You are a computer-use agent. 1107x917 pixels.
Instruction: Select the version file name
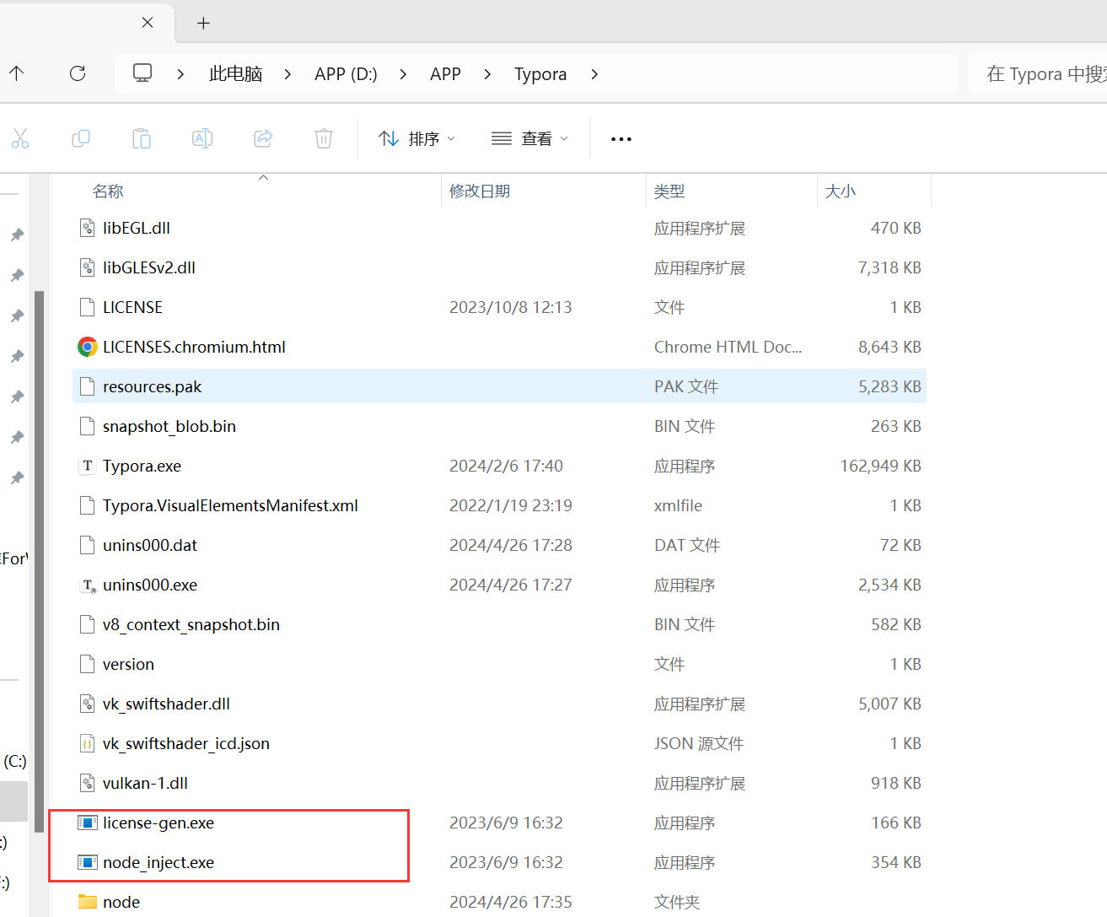[x=128, y=664]
